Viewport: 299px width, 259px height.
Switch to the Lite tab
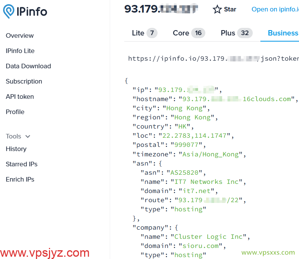tap(144, 33)
